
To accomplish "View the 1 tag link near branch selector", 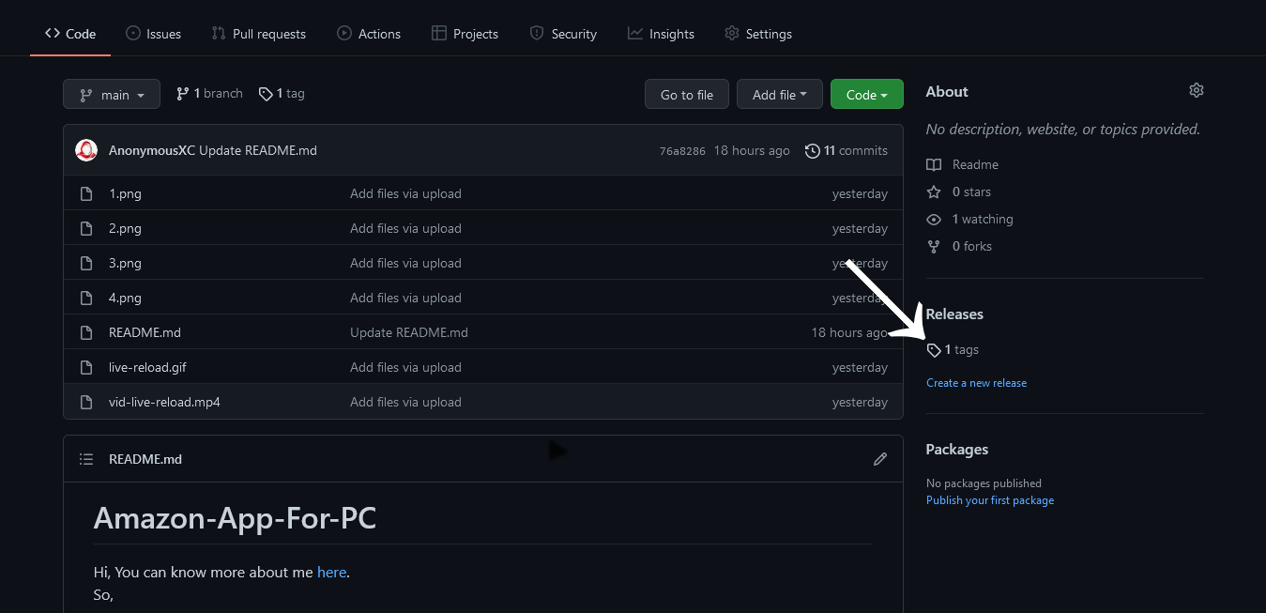I will [x=282, y=94].
